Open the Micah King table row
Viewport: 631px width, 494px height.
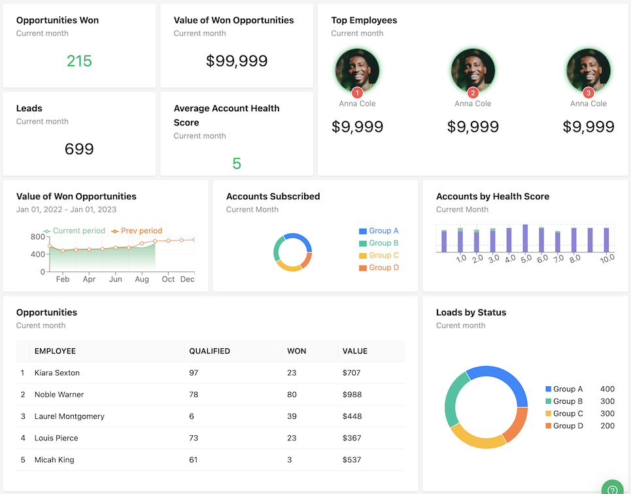[54, 460]
